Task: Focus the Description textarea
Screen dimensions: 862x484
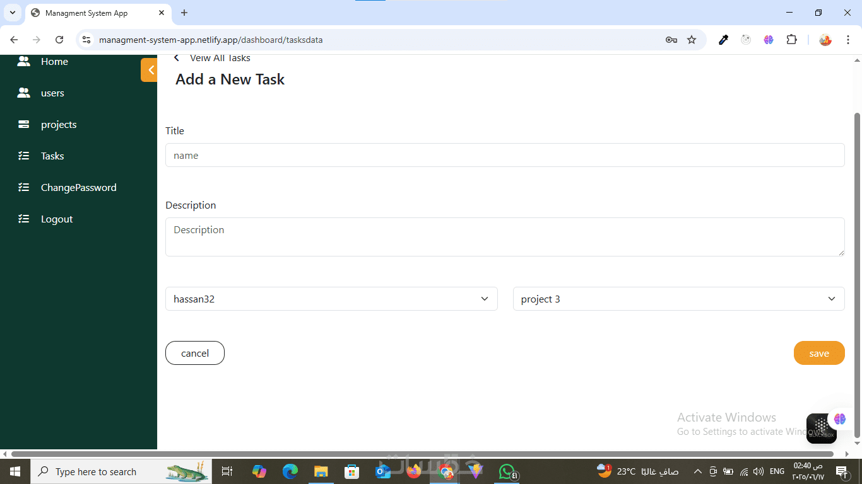Action: click(x=505, y=237)
